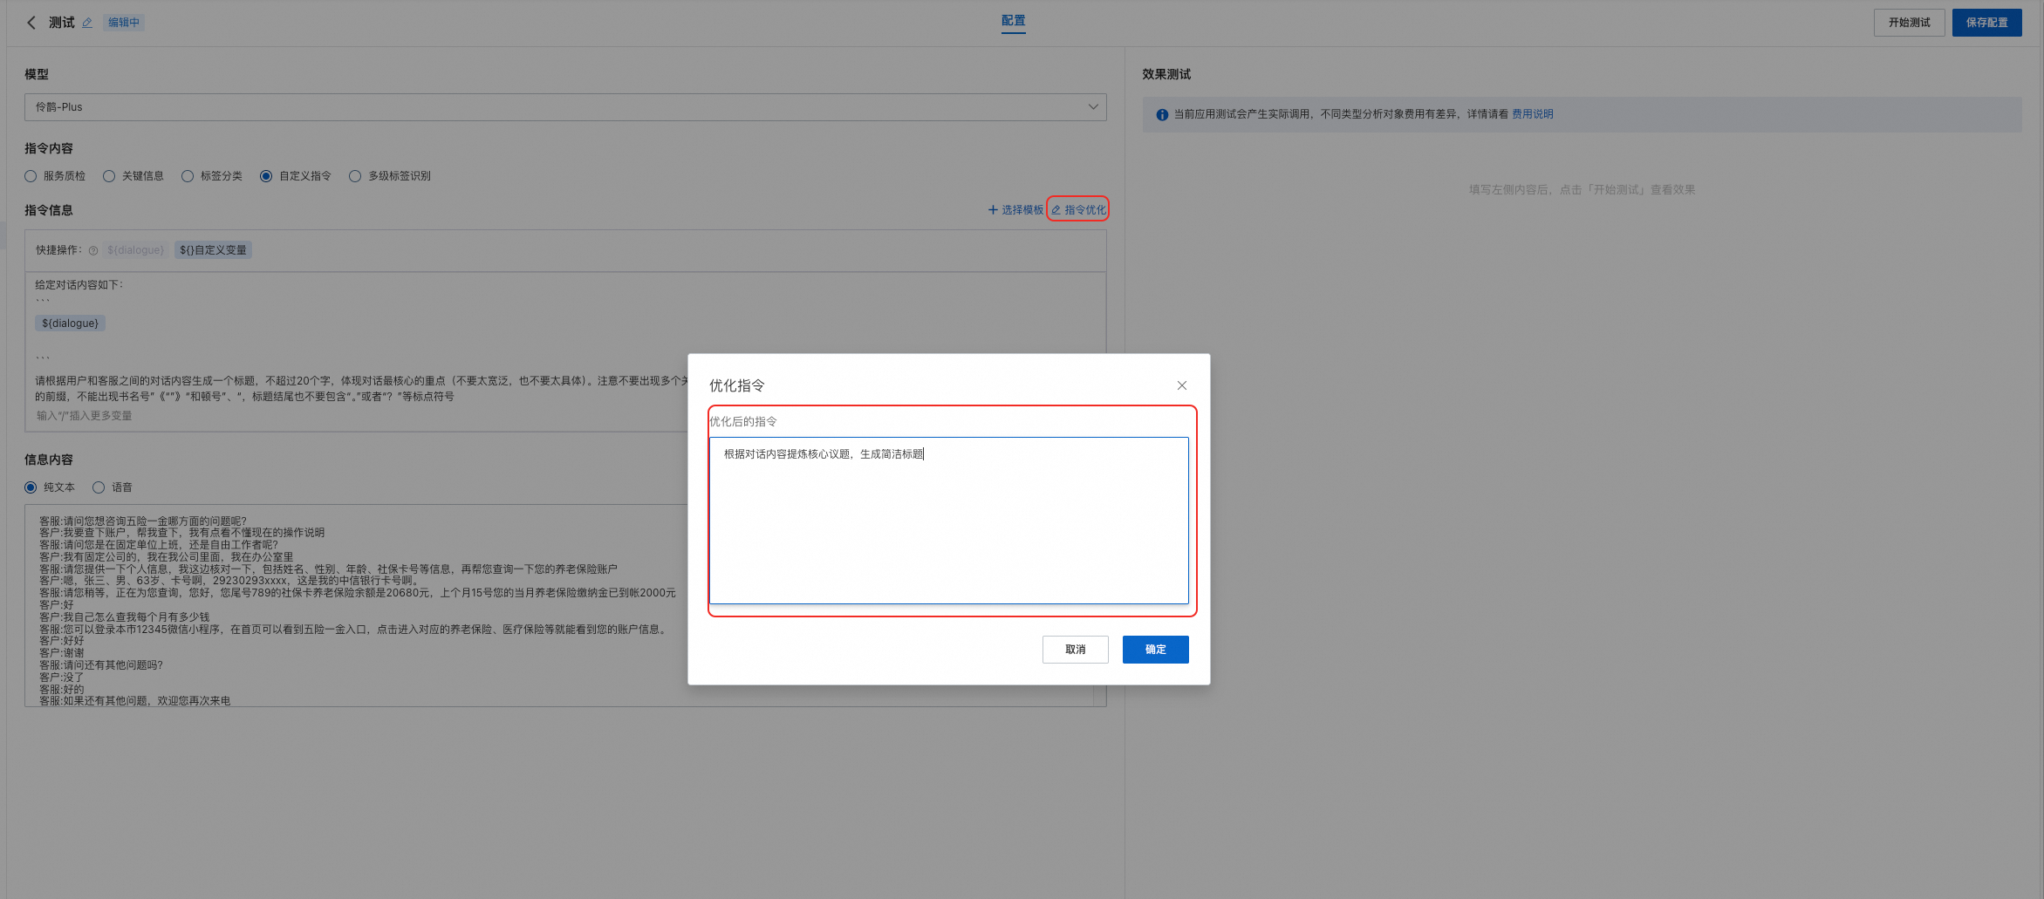The width and height of the screenshot is (2044, 899).
Task: Click the 确定 button in the dialog
Action: tap(1156, 650)
